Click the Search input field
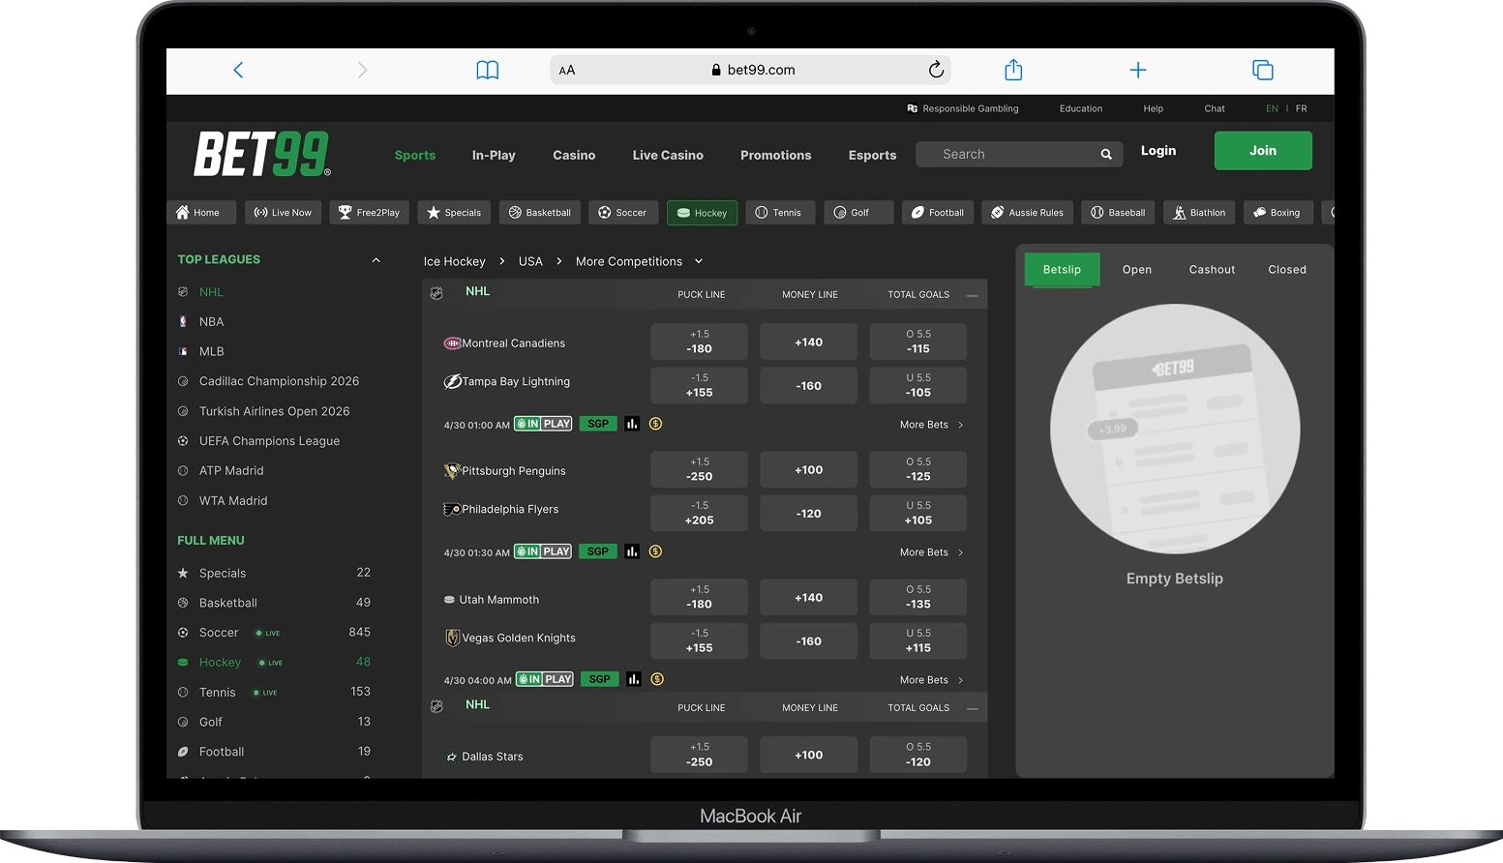The image size is (1503, 863). pyautogui.click(x=1019, y=155)
